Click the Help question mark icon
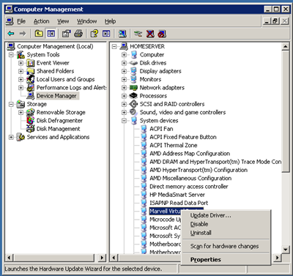293x276 pixels. (94, 34)
